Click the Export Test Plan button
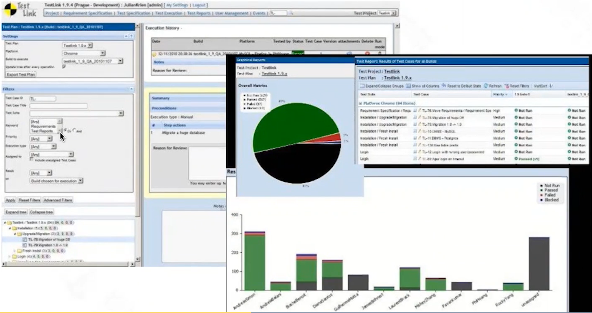 click(x=21, y=75)
